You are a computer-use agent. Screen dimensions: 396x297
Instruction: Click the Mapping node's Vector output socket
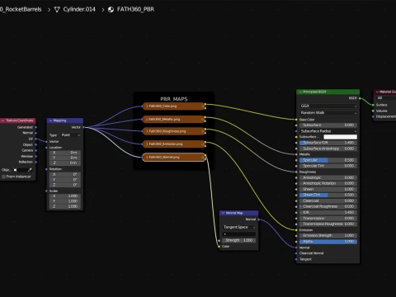[83, 127]
